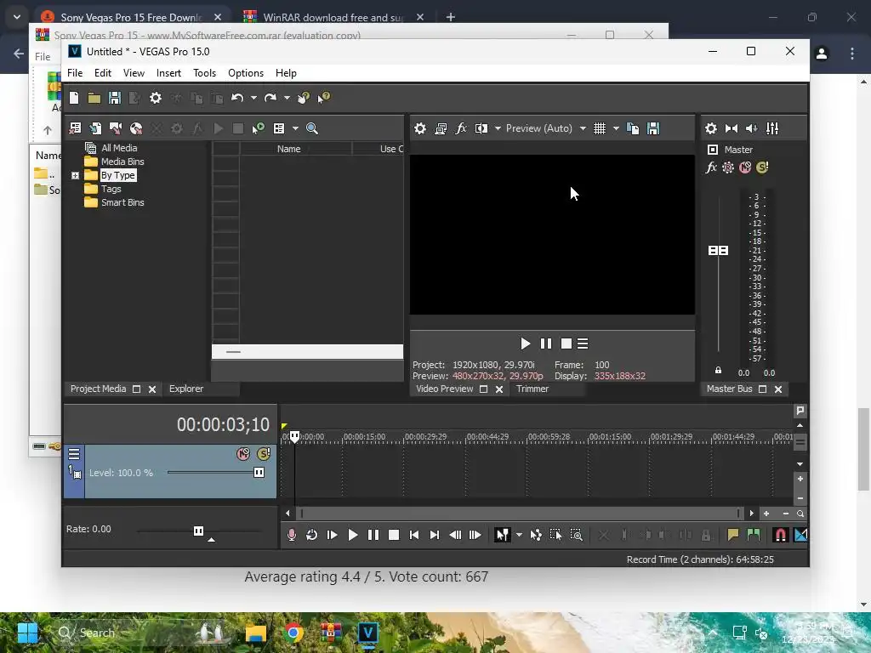871x653 pixels.
Task: Mute video track 1
Action: [243, 454]
